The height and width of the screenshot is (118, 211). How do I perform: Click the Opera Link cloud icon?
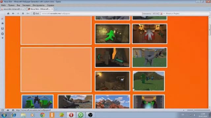pos(8,110)
